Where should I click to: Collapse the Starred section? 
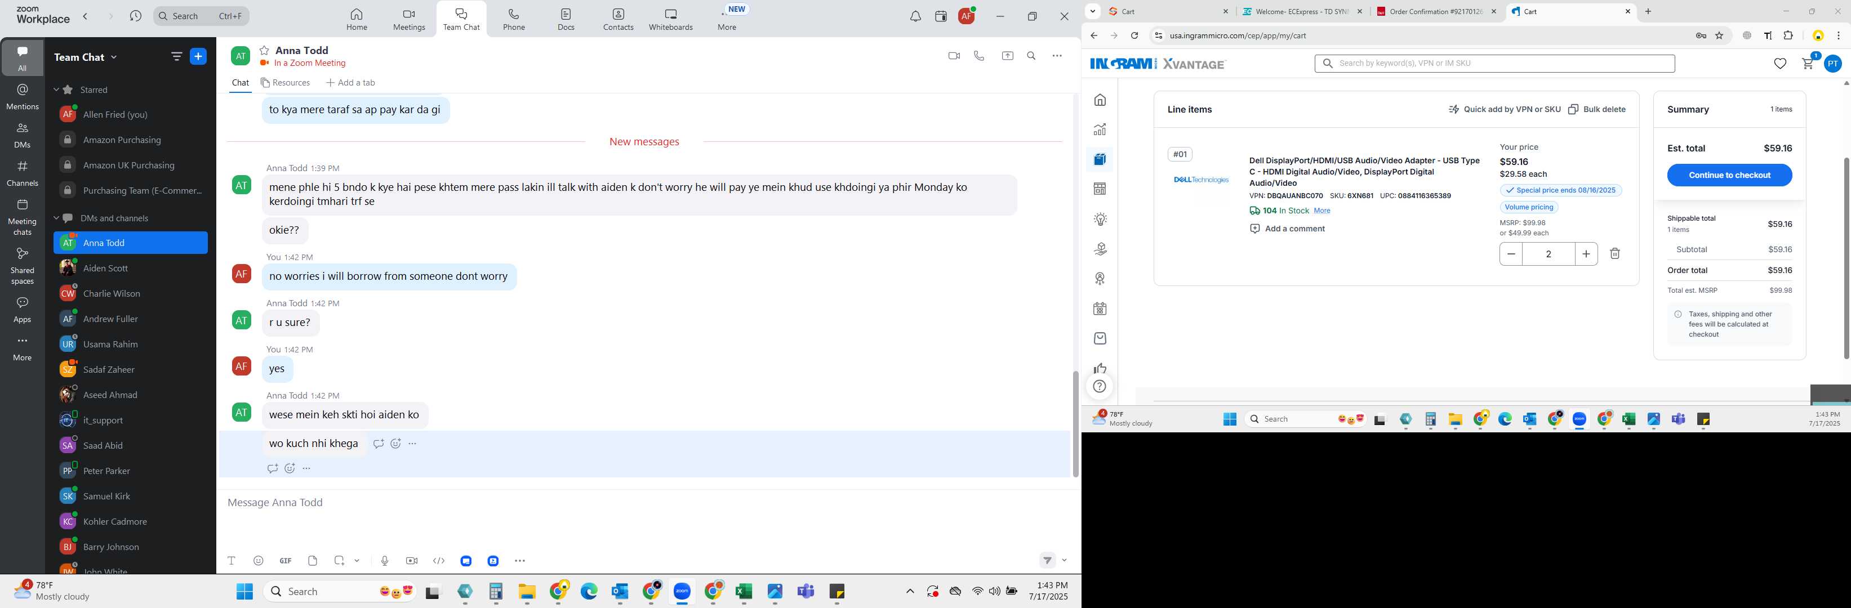point(56,90)
